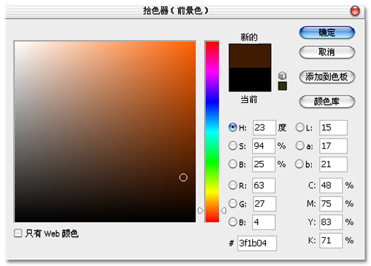Screen dimensions: 371x266
Task: Click the S input field showing 94
Action: pos(264,146)
